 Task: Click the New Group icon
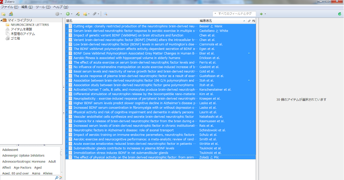coord(11,14)
